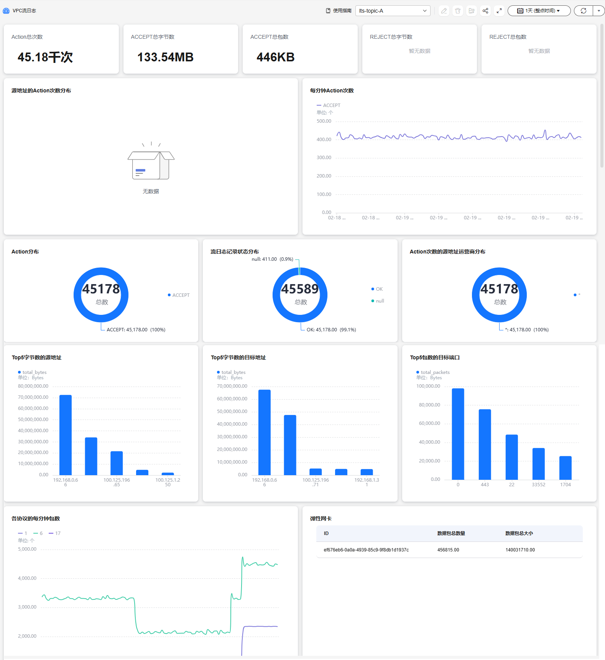The image size is (605, 660).
Task: Expand the auto-refresh interval dropdown arrow
Action: 599,11
